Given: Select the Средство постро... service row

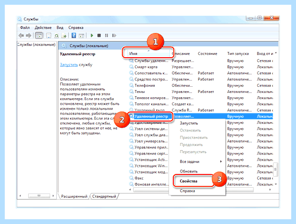Looking at the screenshot, I should pyautogui.click(x=201, y=79).
